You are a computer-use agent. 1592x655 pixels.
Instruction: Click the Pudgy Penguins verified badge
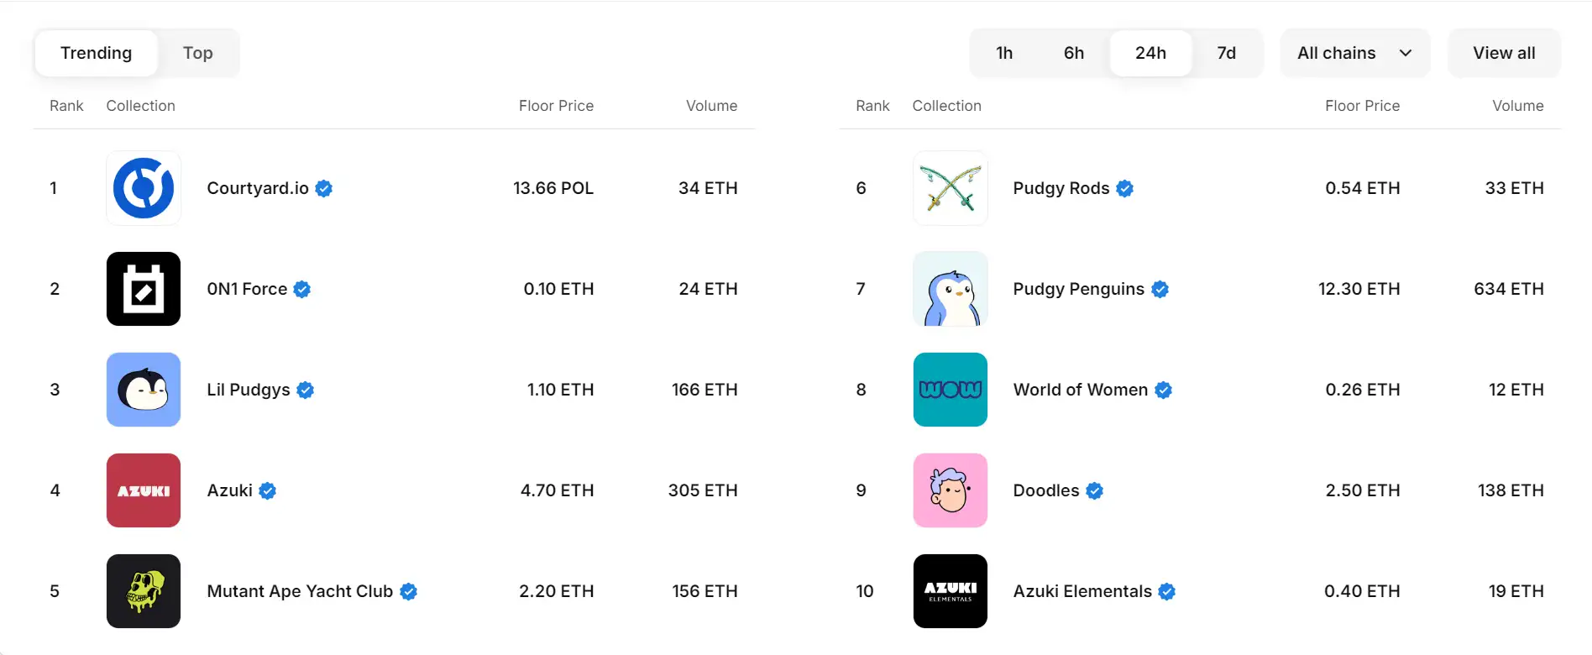coord(1160,290)
